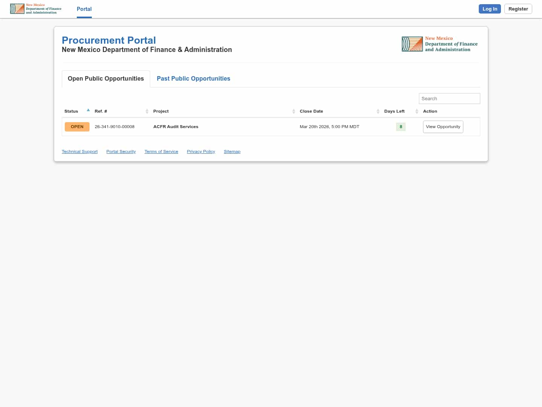Click the Log In button
542x407 pixels.
point(490,9)
